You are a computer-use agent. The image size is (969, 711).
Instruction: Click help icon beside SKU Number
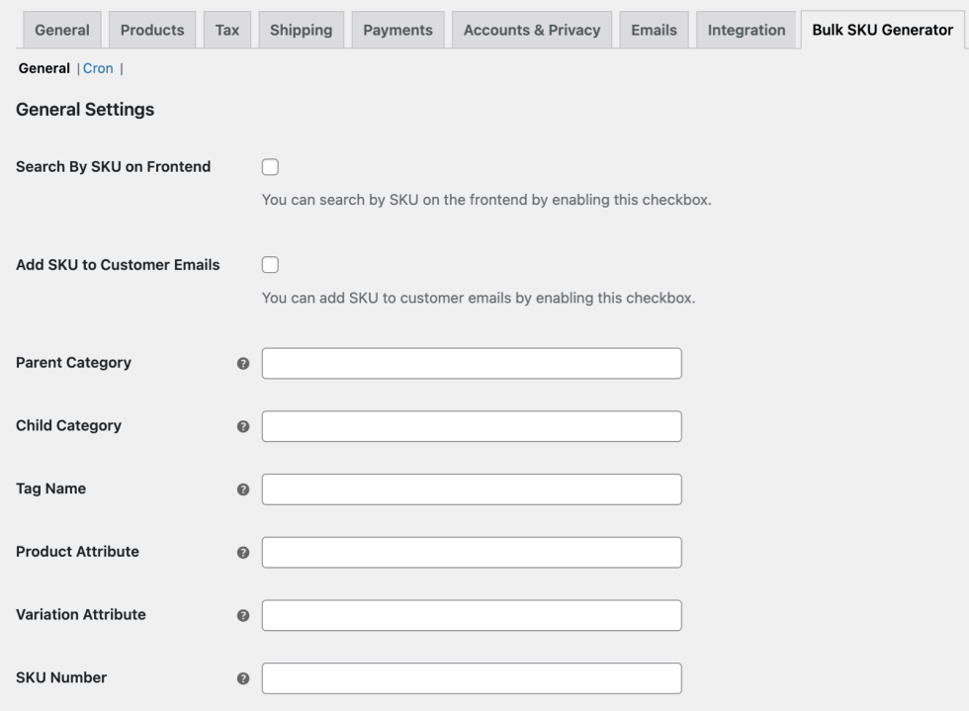coord(243,679)
